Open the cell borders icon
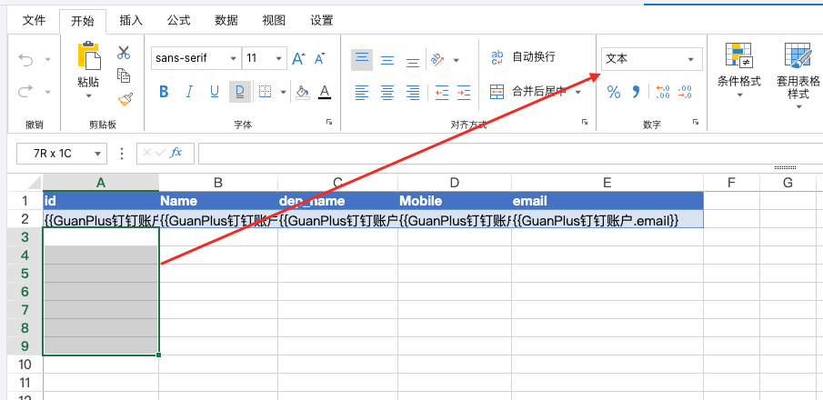This screenshot has width=823, height=400. 266,92
